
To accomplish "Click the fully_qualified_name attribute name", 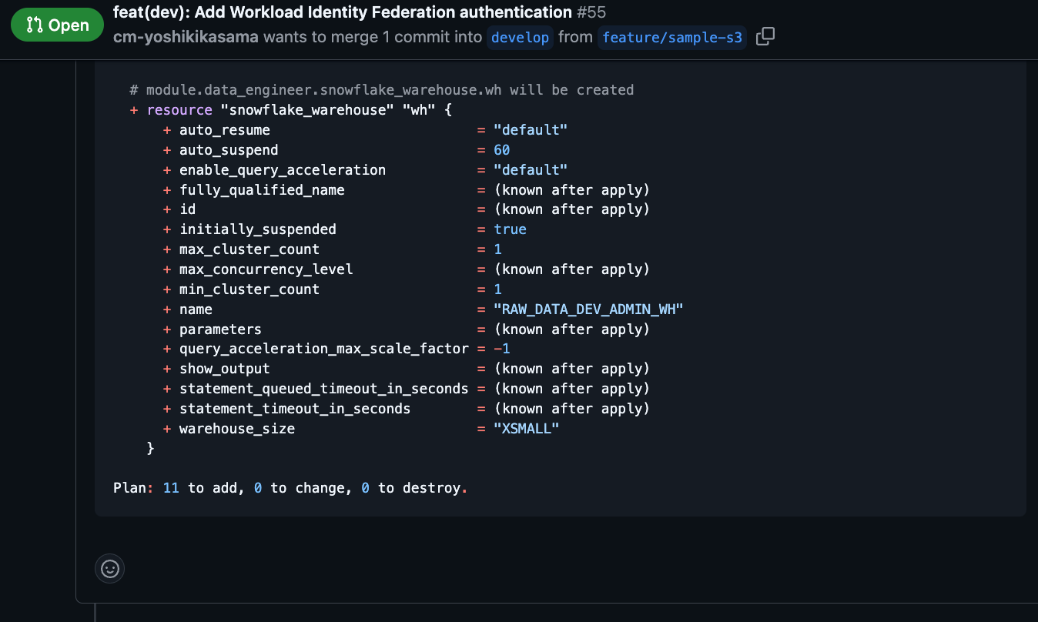I will pyautogui.click(x=262, y=190).
